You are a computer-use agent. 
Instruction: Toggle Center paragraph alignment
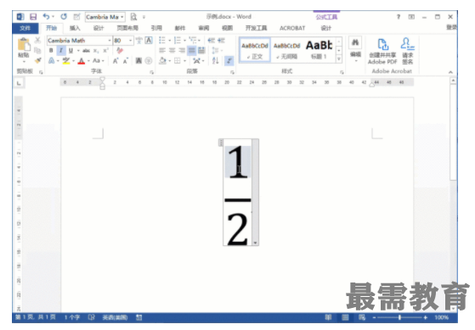(172, 51)
